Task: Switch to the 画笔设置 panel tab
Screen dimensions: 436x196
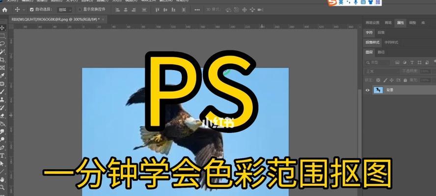Action: click(372, 23)
